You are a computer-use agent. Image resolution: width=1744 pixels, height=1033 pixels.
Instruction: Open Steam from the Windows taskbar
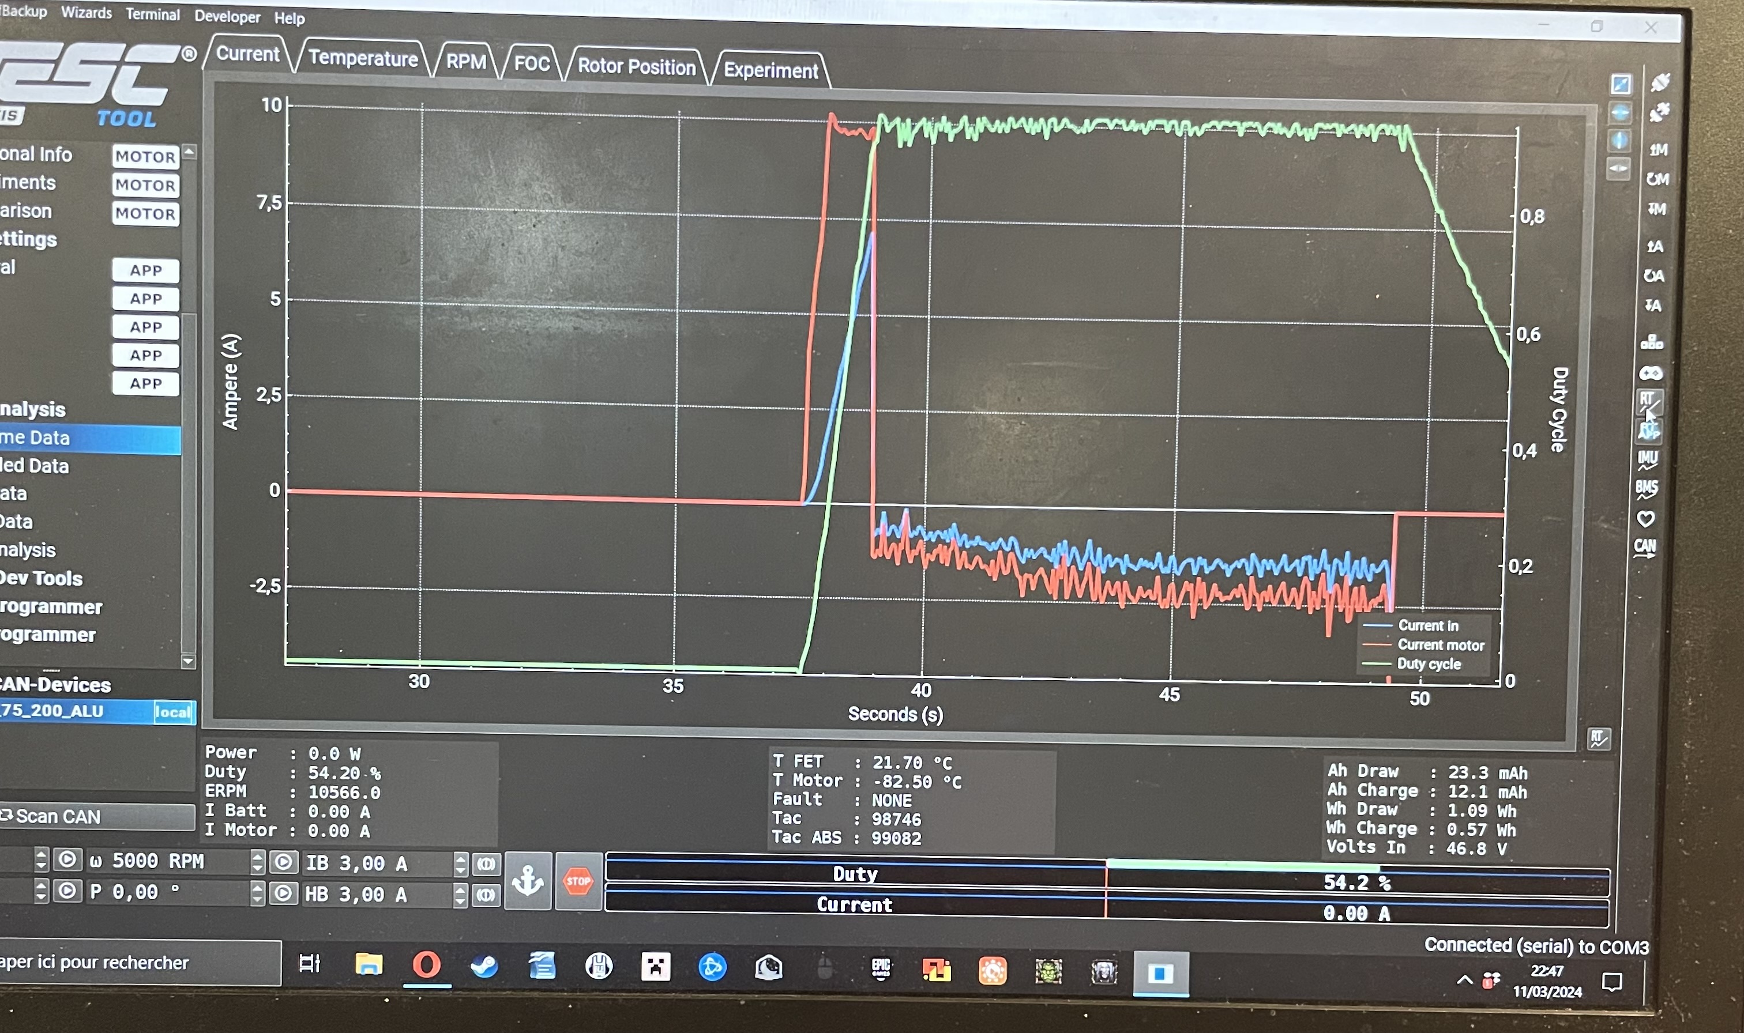coord(484,967)
